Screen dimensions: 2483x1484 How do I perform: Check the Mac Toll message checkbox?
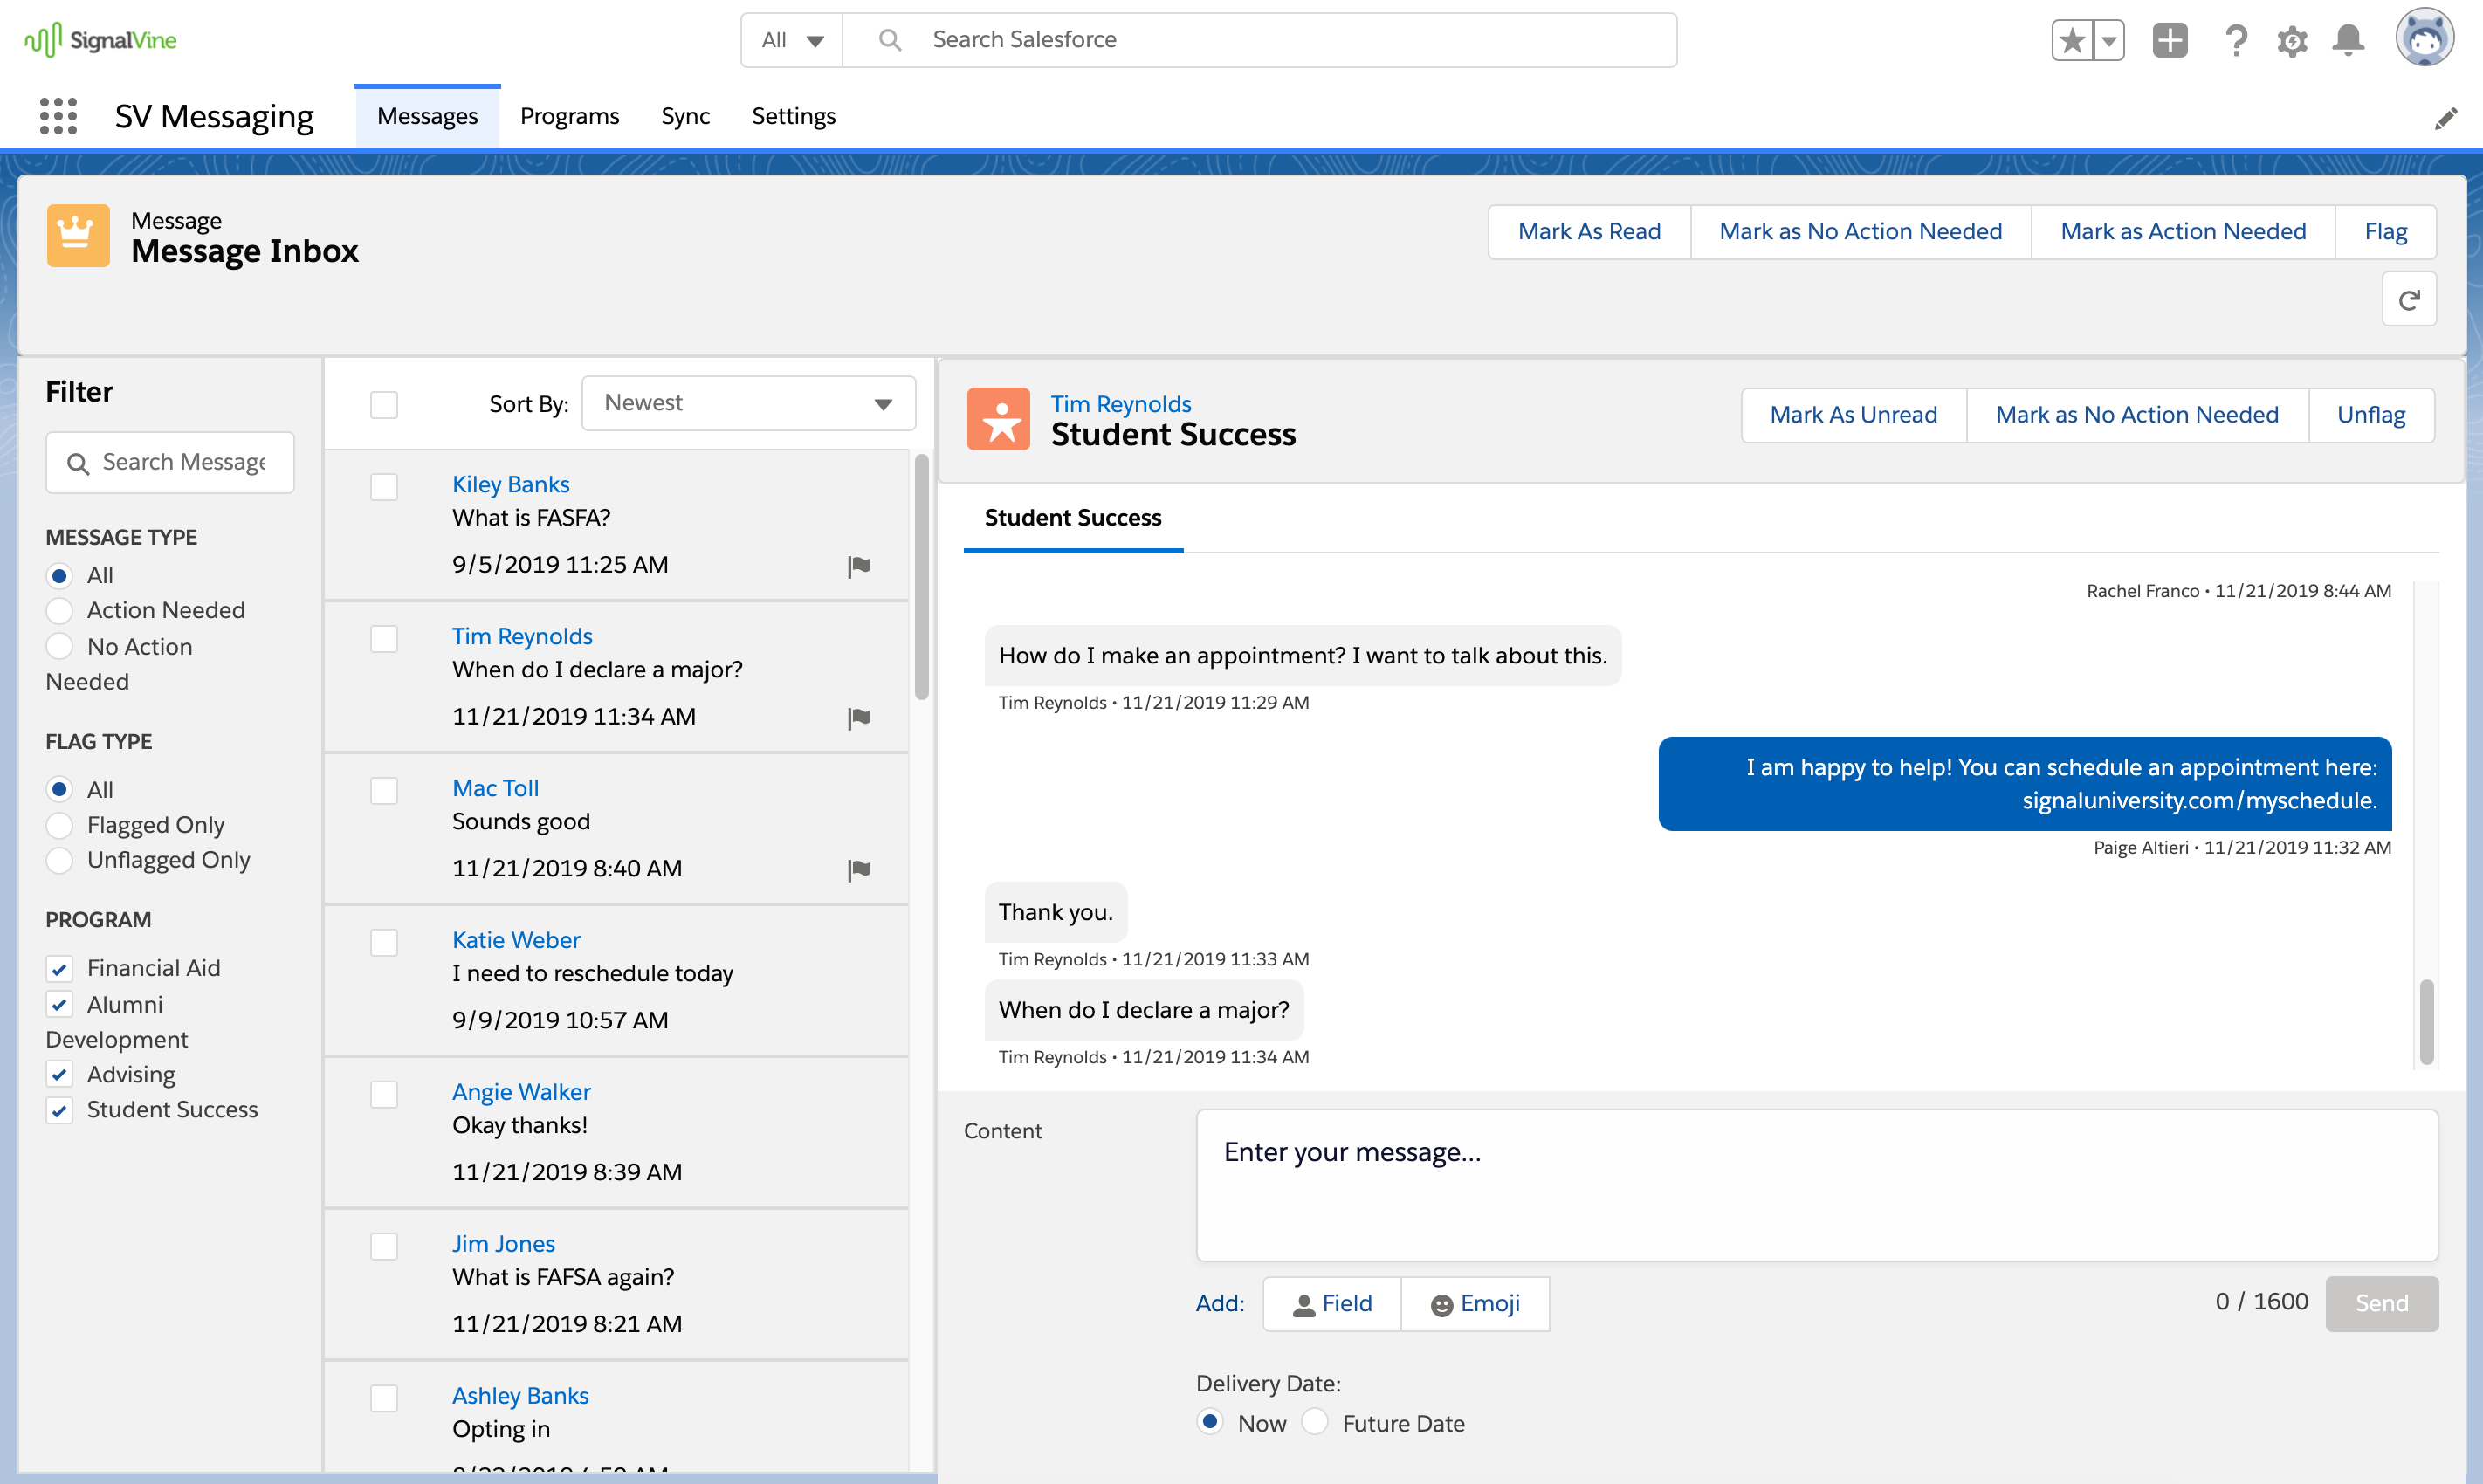(384, 791)
